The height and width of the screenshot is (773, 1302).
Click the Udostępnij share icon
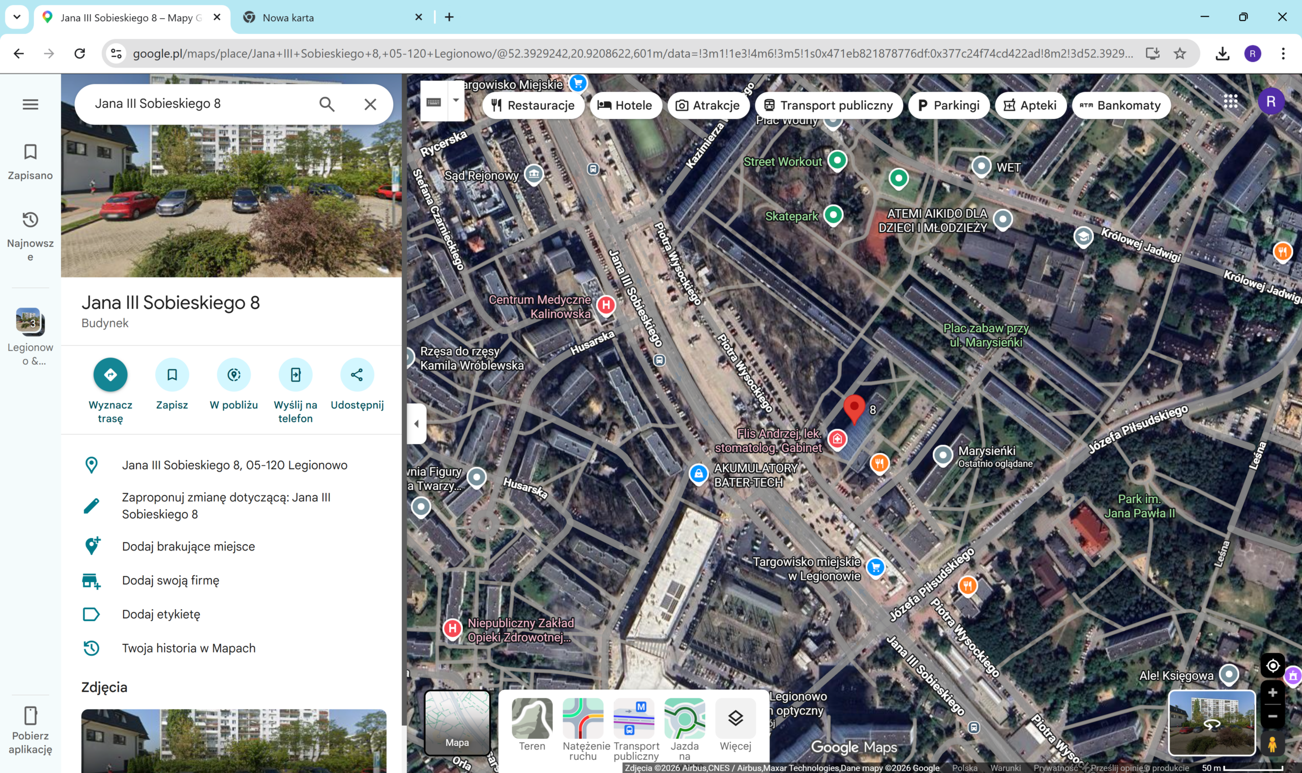click(357, 374)
